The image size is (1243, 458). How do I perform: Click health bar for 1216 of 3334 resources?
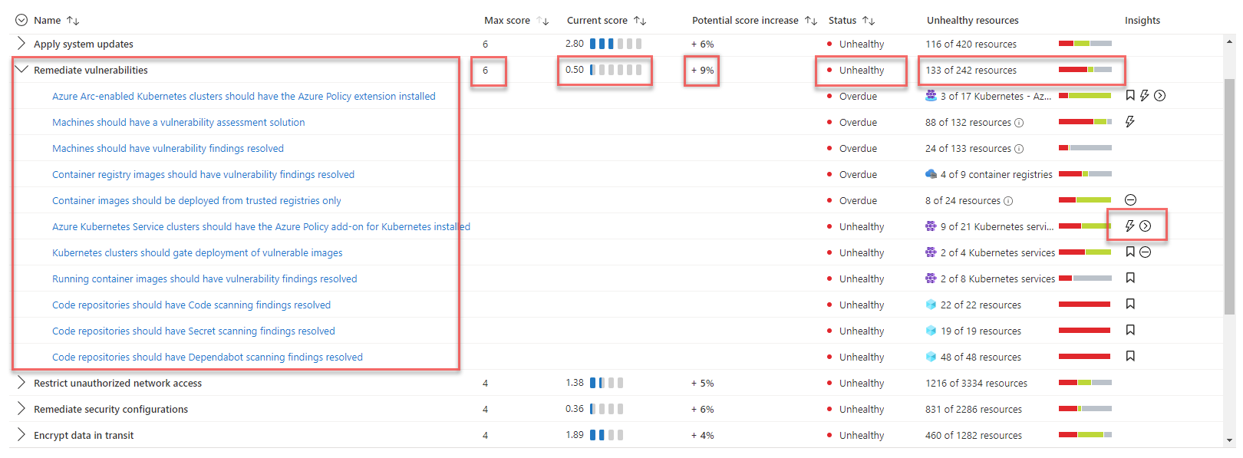(x=1085, y=383)
